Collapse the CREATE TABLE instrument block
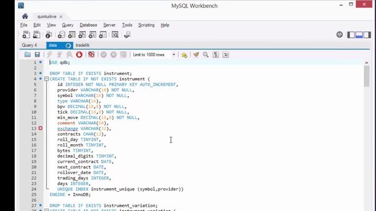 click(46, 79)
